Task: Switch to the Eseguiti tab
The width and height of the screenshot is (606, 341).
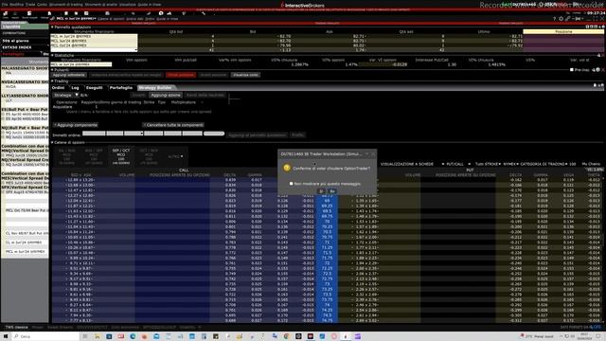Action: tap(95, 88)
